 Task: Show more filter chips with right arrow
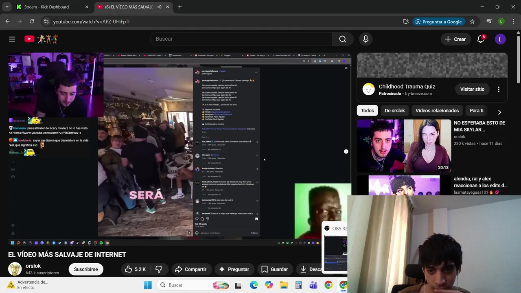coord(499,112)
